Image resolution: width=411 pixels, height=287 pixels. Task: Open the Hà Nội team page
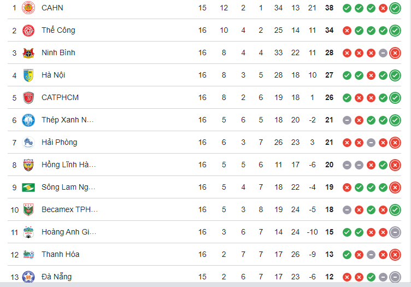[x=54, y=75]
